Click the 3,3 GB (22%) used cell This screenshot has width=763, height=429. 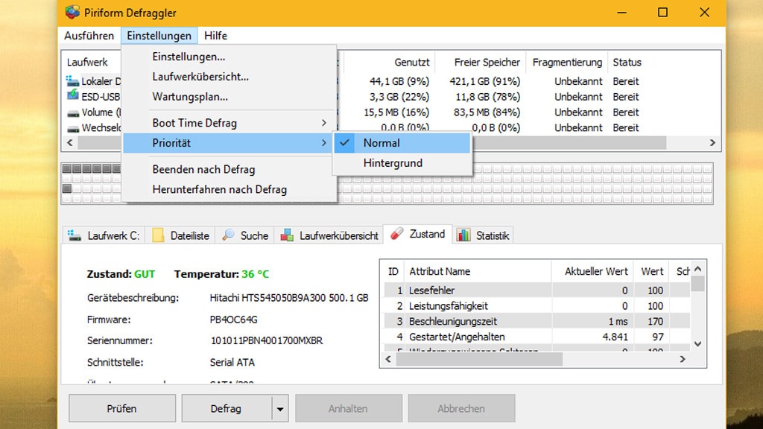399,97
